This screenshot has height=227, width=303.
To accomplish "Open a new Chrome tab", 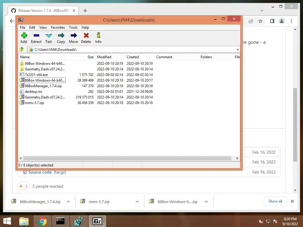I will (85, 11).
